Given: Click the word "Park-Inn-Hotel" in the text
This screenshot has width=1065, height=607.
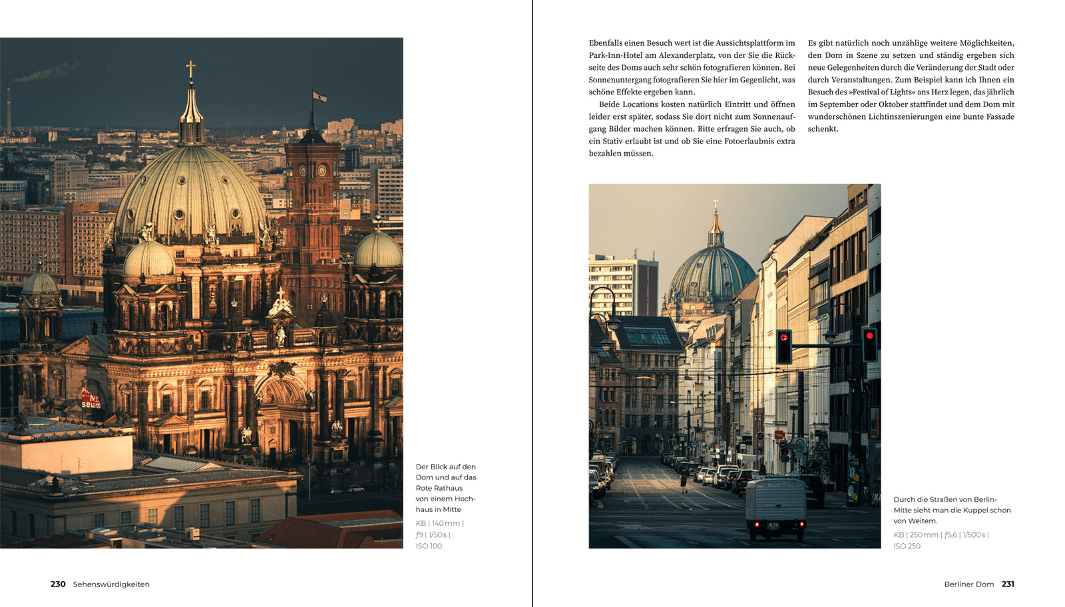Looking at the screenshot, I should click(616, 55).
